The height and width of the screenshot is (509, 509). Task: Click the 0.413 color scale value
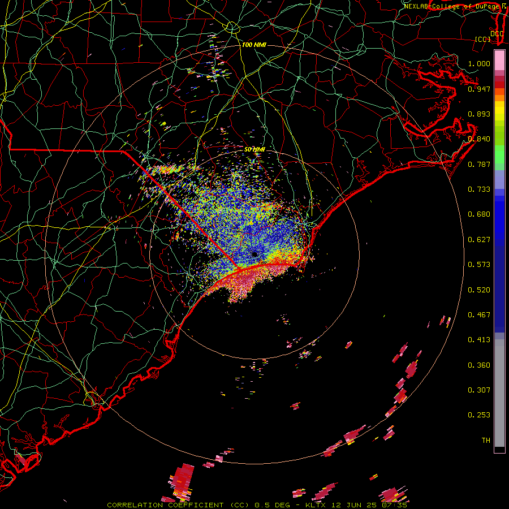click(479, 339)
